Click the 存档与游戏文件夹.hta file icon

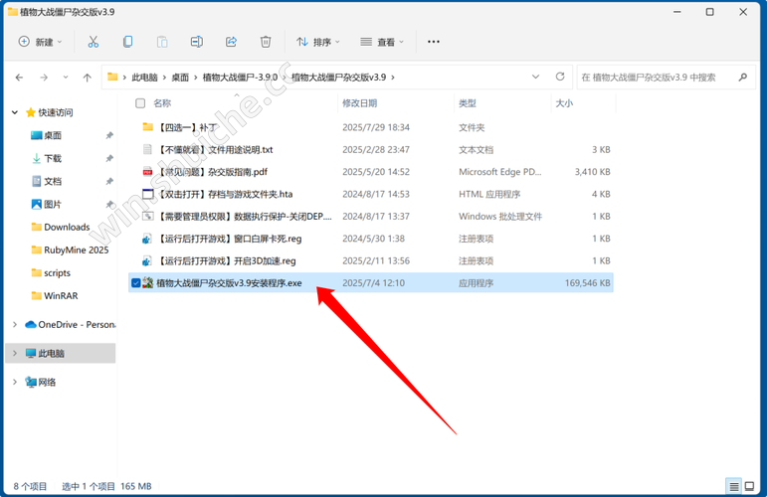click(x=147, y=194)
